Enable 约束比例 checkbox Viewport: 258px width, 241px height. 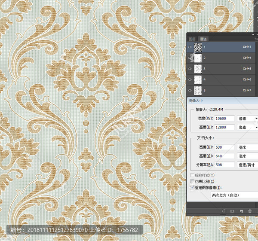(x=192, y=181)
